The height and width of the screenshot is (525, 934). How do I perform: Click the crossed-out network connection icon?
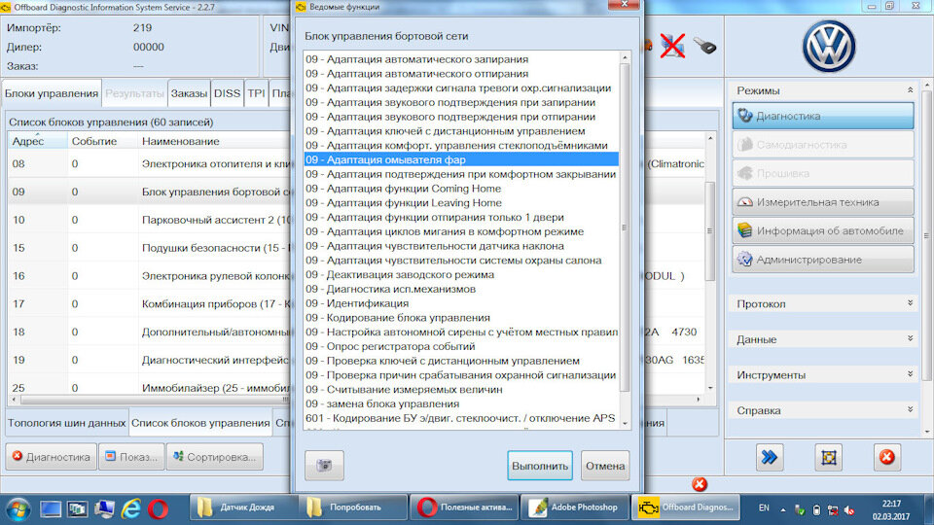click(672, 46)
